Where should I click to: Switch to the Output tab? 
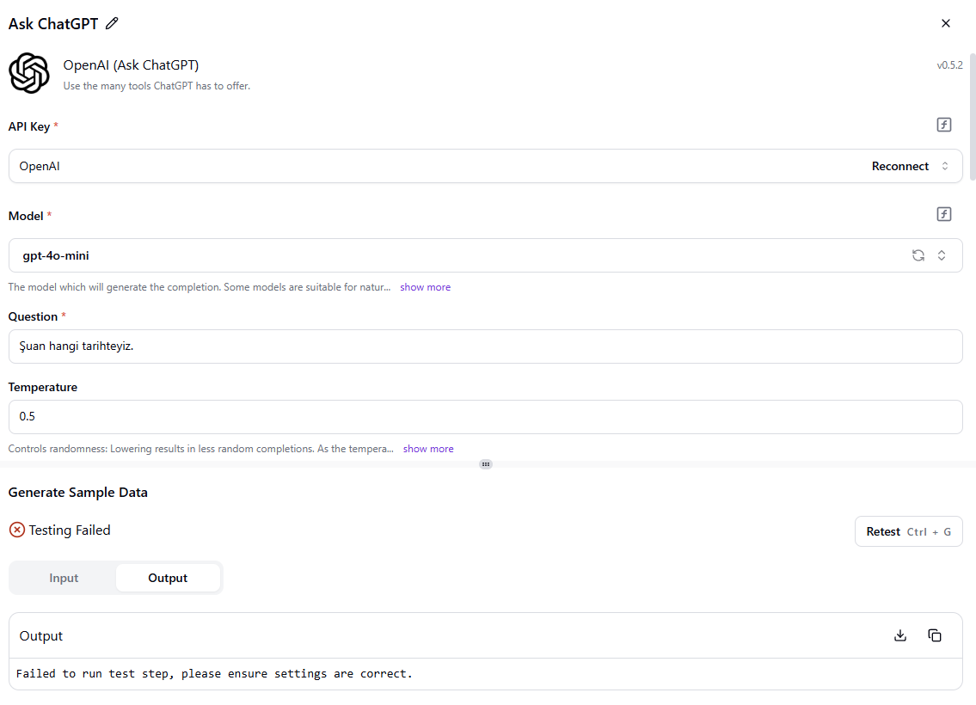168,578
